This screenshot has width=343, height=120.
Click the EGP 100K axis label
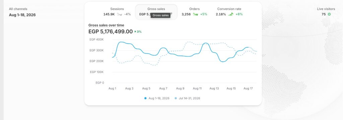(97, 72)
